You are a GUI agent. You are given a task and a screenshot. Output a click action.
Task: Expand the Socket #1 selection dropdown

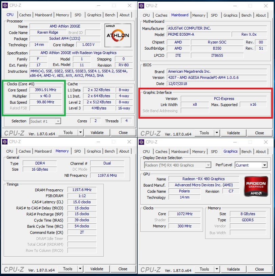(58, 121)
